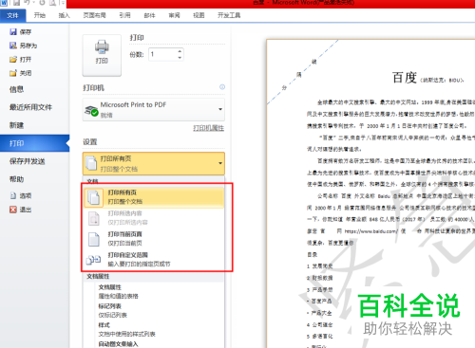Open the 开发工具 ribbon tab
This screenshot has height=348, width=475.
[229, 15]
